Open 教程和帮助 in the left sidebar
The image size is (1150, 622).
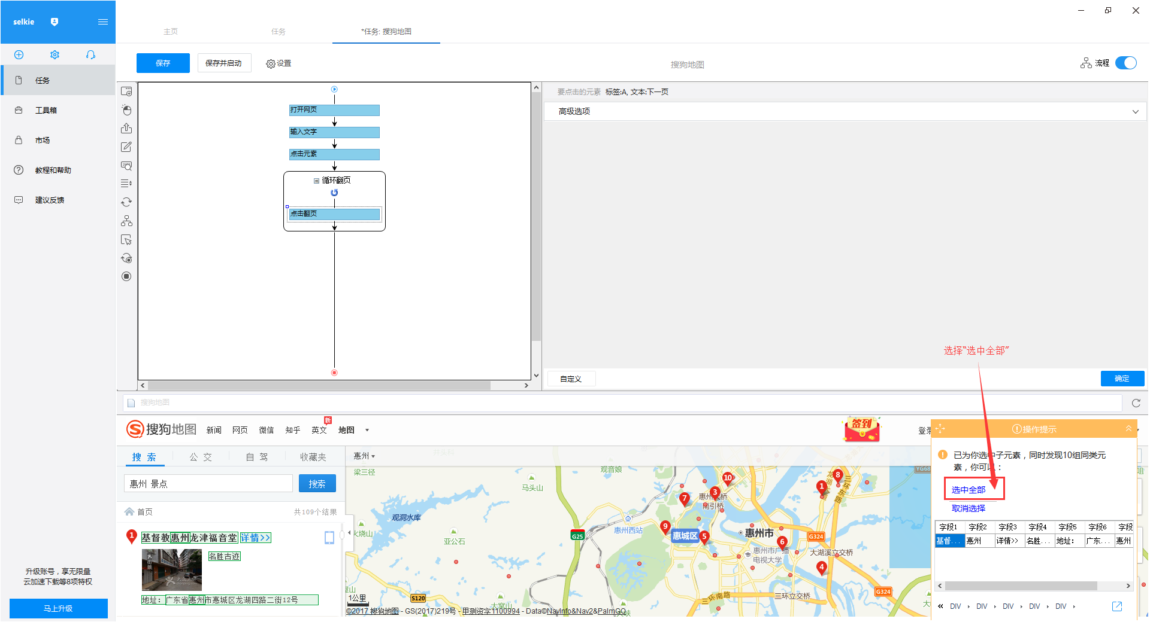pyautogui.click(x=58, y=170)
